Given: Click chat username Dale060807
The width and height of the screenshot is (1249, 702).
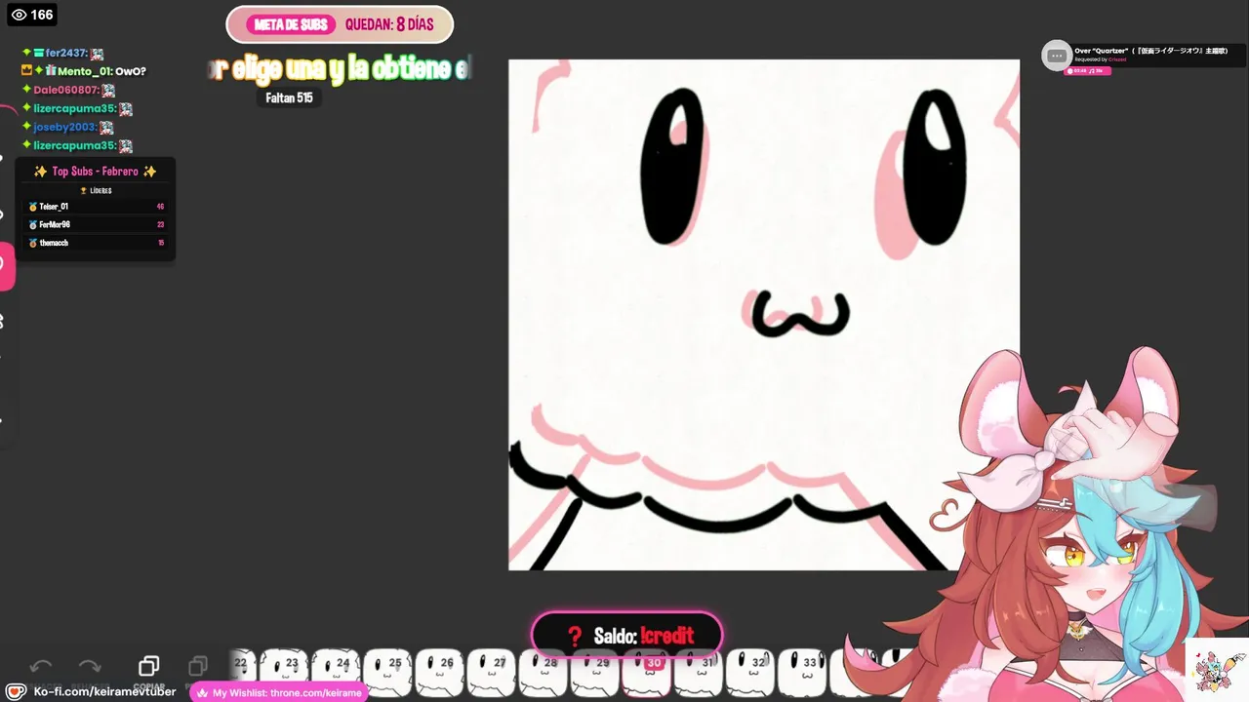Looking at the screenshot, I should [x=65, y=90].
